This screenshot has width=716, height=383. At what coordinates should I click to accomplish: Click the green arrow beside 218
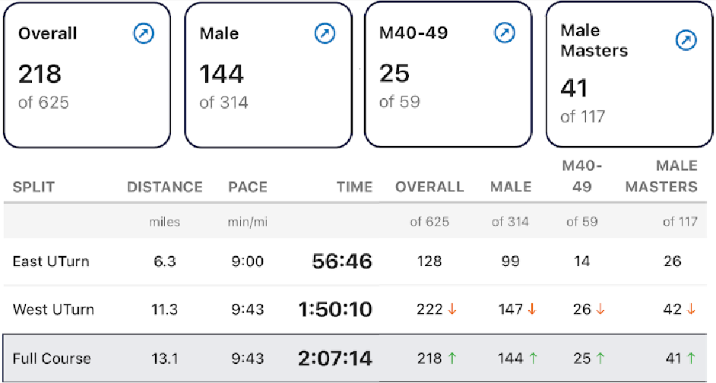point(453,357)
